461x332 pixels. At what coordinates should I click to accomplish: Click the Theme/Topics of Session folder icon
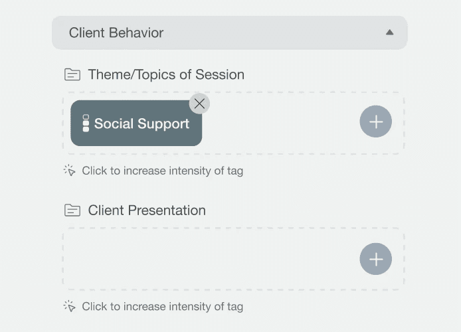(72, 74)
